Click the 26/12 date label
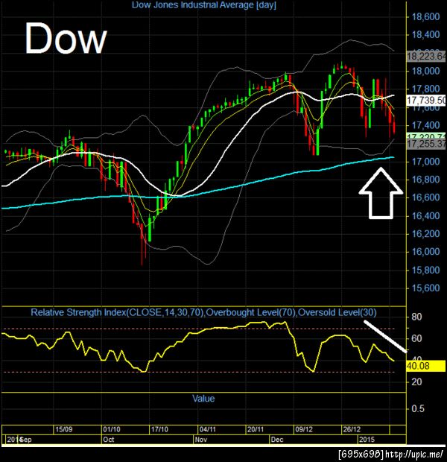Image resolution: width=447 pixels, height=462 pixels. click(352, 429)
